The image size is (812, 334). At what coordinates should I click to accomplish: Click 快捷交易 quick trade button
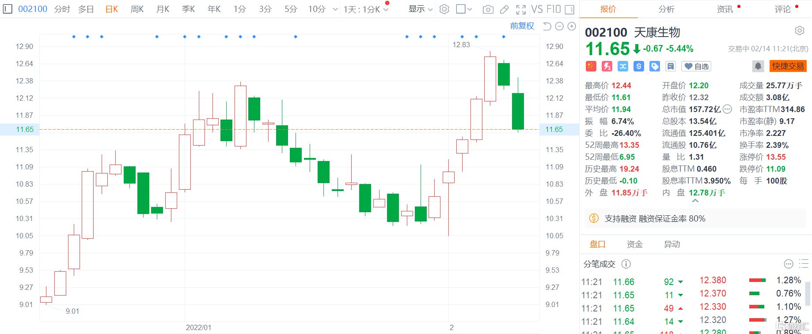pyautogui.click(x=788, y=66)
